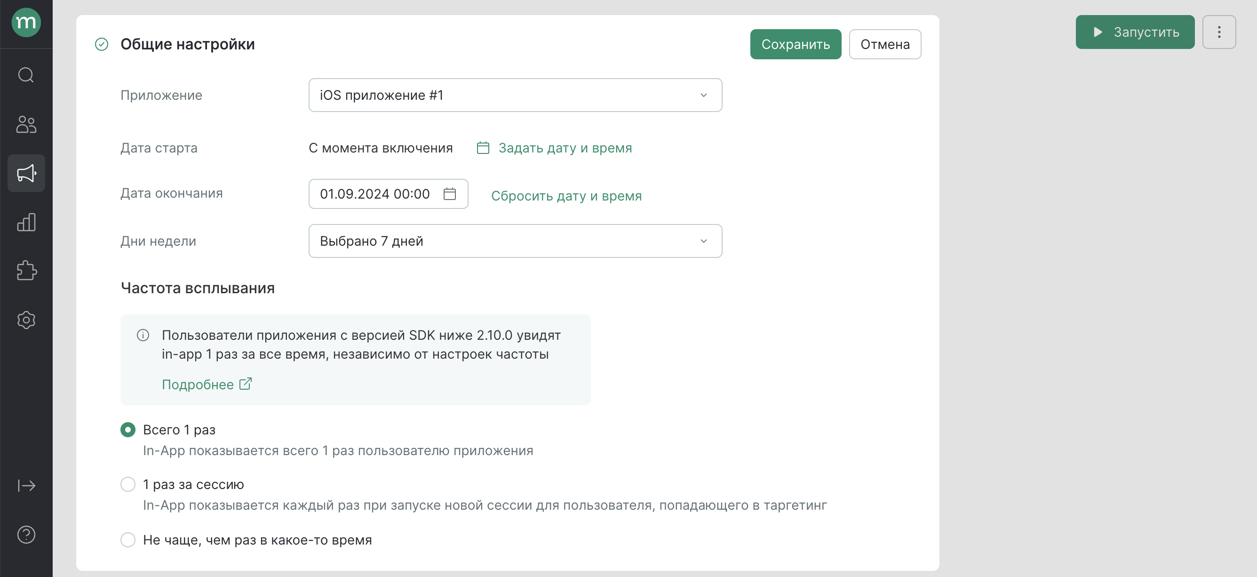The image size is (1257, 577).
Task: Select the "Всего 1 раз" radio option
Action: tap(128, 430)
